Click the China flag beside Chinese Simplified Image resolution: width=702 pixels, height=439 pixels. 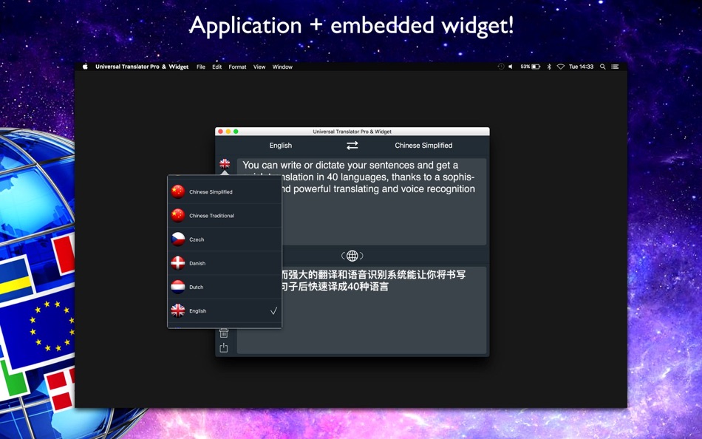[178, 191]
